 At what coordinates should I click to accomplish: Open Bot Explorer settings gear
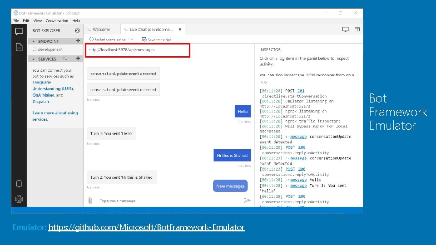[x=77, y=30]
